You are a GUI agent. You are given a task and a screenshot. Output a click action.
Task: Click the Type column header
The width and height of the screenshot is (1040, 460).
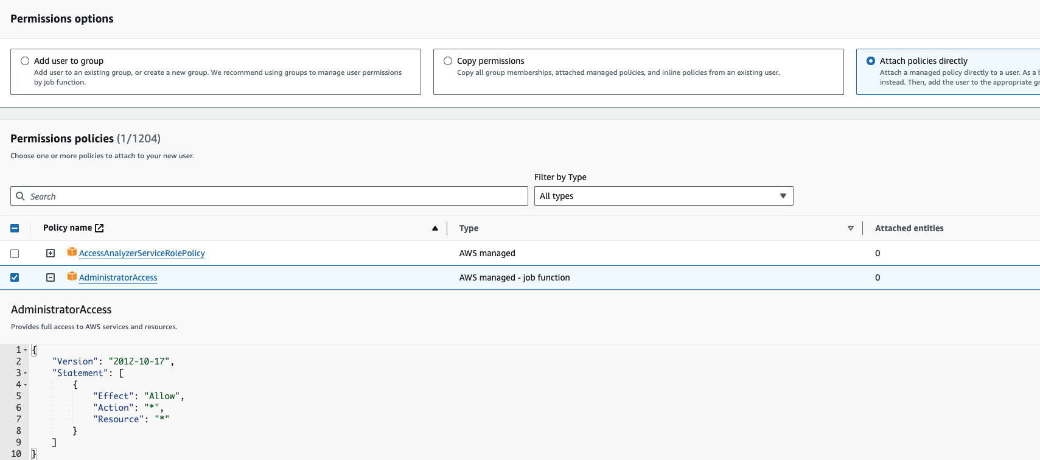(x=469, y=228)
